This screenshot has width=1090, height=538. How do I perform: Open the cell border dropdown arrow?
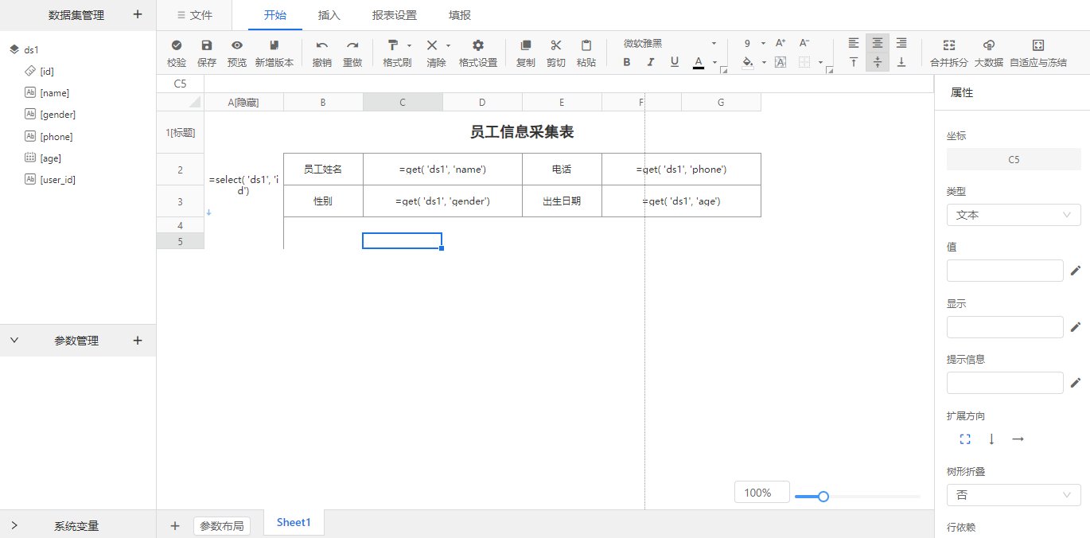(820, 63)
